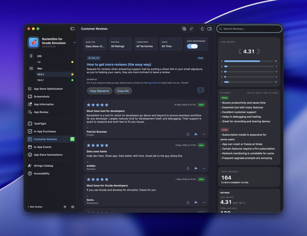The width and height of the screenshot is (307, 236).
Task: Click the 5-star rating bar
Action: (248, 61)
